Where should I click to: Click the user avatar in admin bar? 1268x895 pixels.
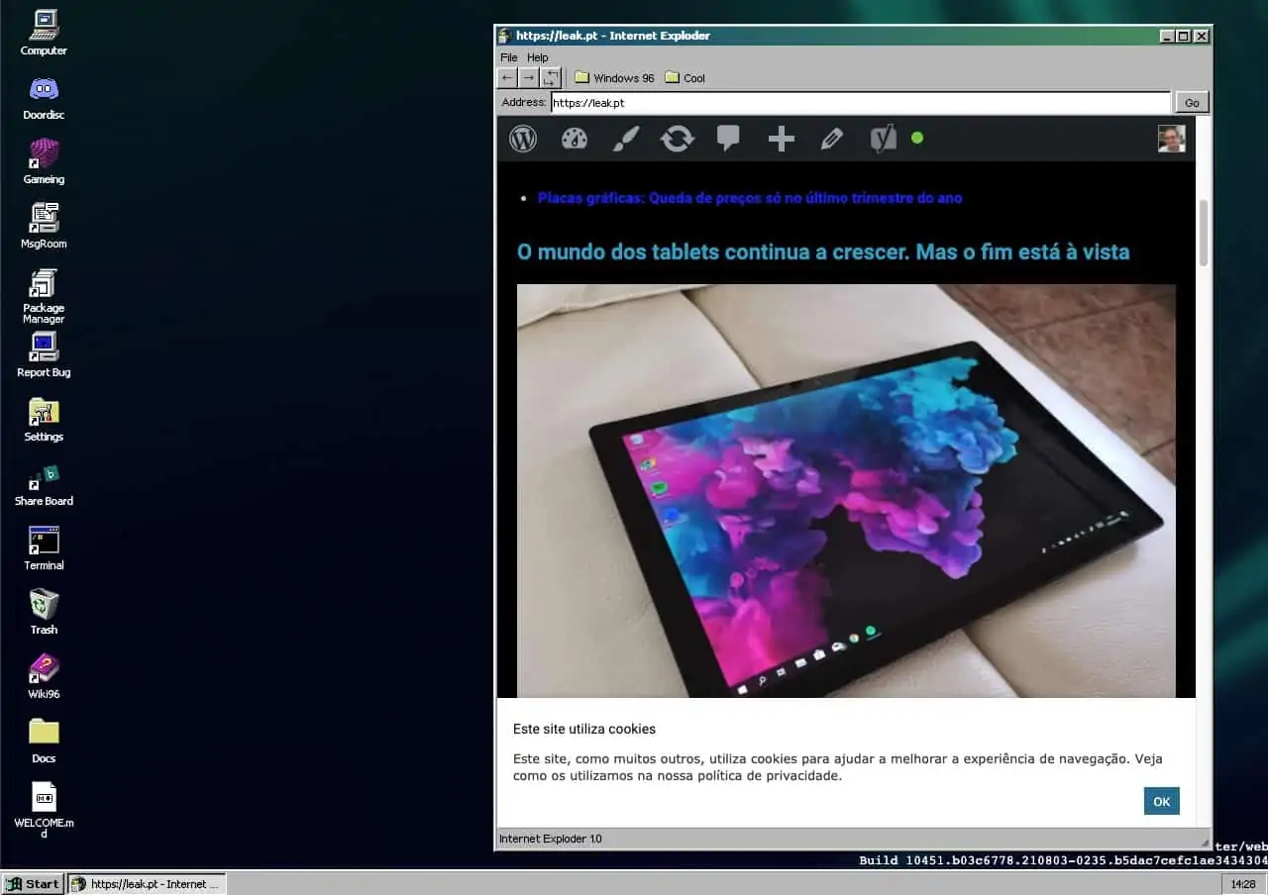[x=1171, y=139]
